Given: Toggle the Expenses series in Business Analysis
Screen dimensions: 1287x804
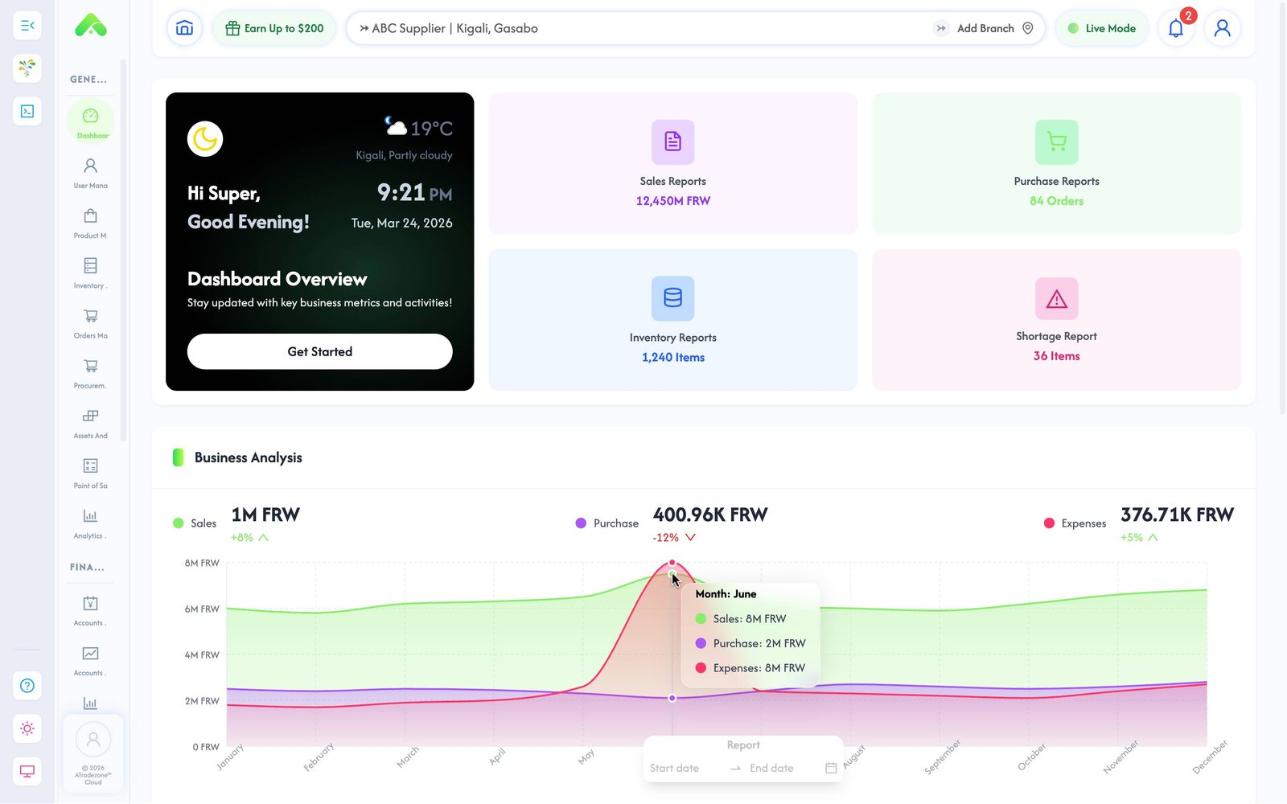Looking at the screenshot, I should point(1075,523).
